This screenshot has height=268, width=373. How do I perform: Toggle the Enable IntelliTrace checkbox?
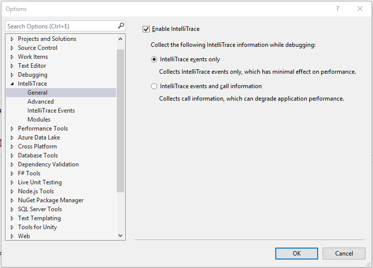(146, 29)
